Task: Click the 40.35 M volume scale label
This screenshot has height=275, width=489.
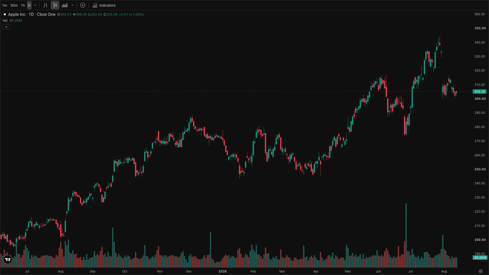Action: [480, 258]
